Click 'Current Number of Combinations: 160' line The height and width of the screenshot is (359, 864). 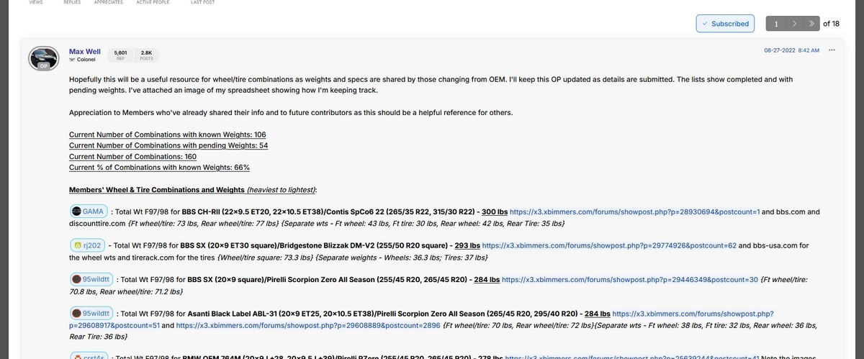132,156
